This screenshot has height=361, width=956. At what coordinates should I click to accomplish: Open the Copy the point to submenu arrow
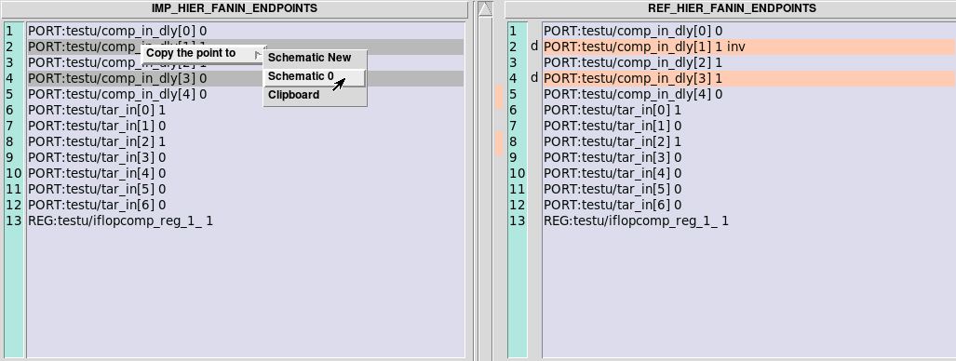(259, 54)
